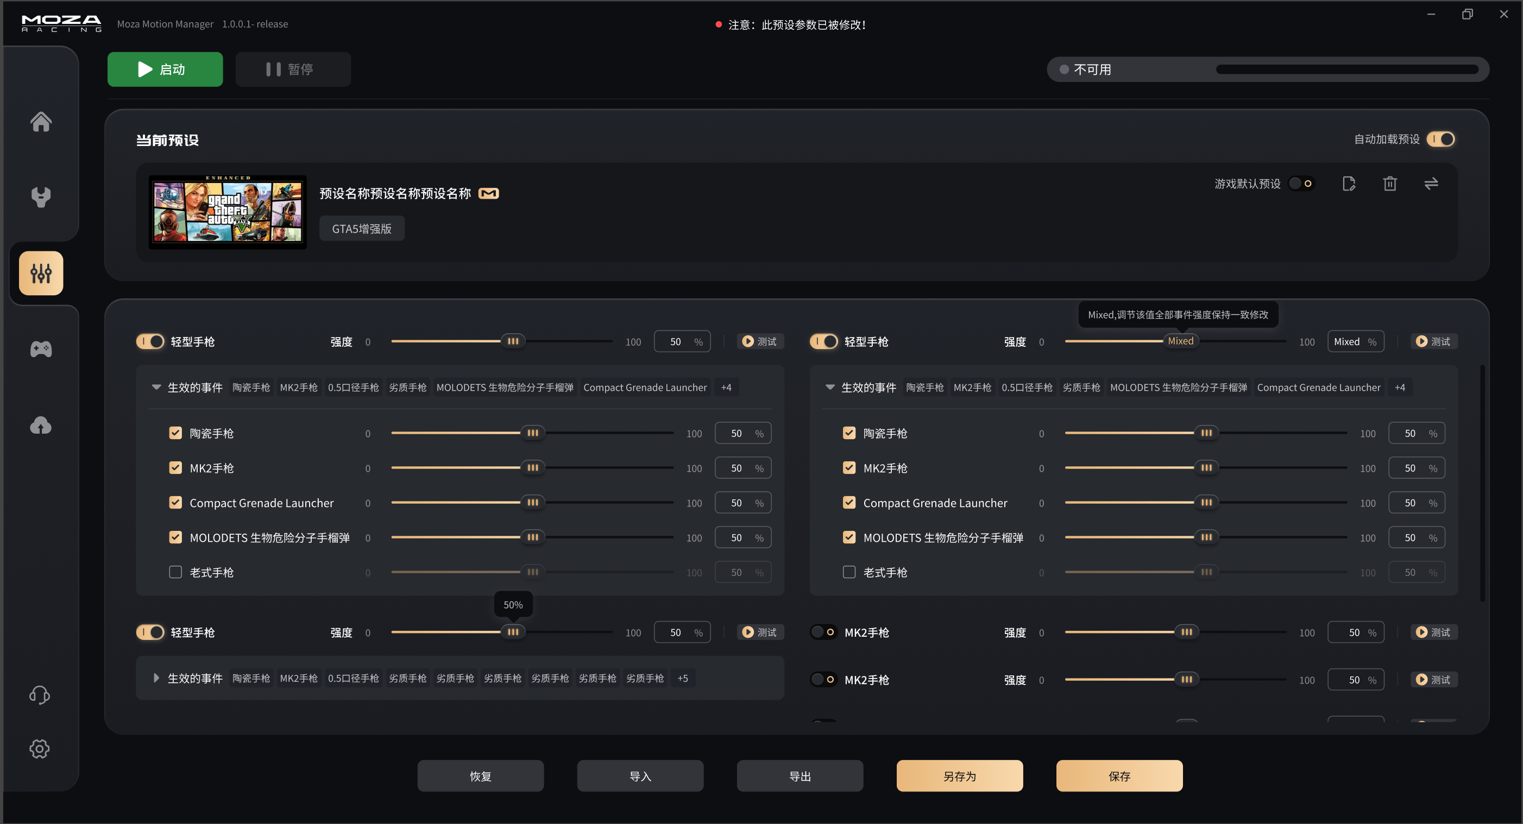Open the settings gear in the sidebar
Image resolution: width=1523 pixels, height=824 pixels.
[x=40, y=749]
